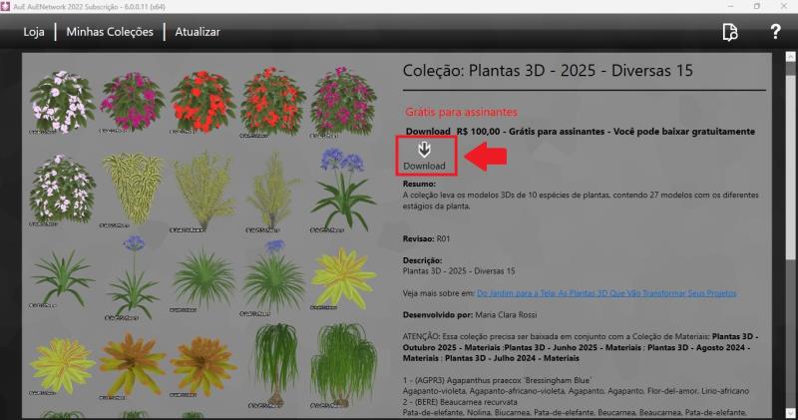Image resolution: width=798 pixels, height=420 pixels.
Task: Click the Download label under the arrow icon
Action: pos(424,166)
